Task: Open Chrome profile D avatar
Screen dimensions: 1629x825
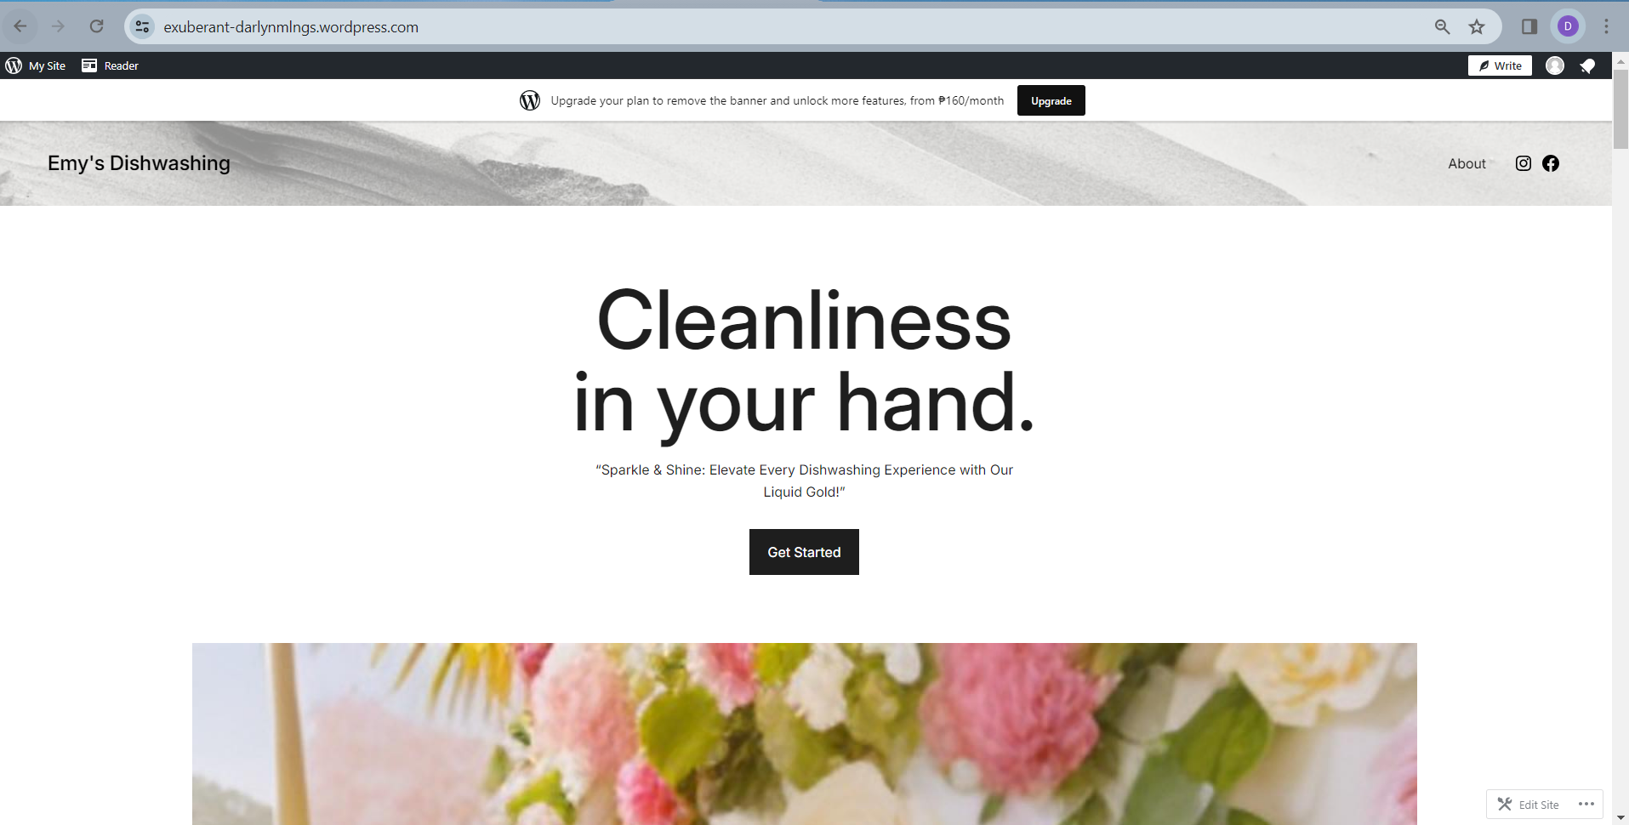Action: [x=1568, y=26]
